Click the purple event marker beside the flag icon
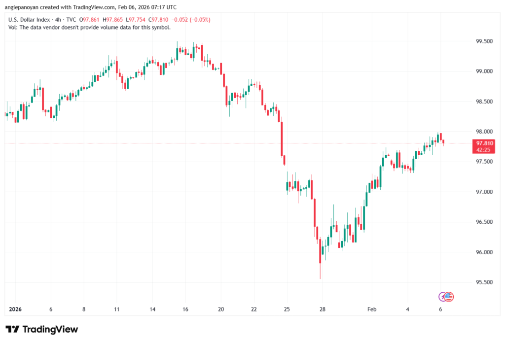 pyautogui.click(x=441, y=296)
